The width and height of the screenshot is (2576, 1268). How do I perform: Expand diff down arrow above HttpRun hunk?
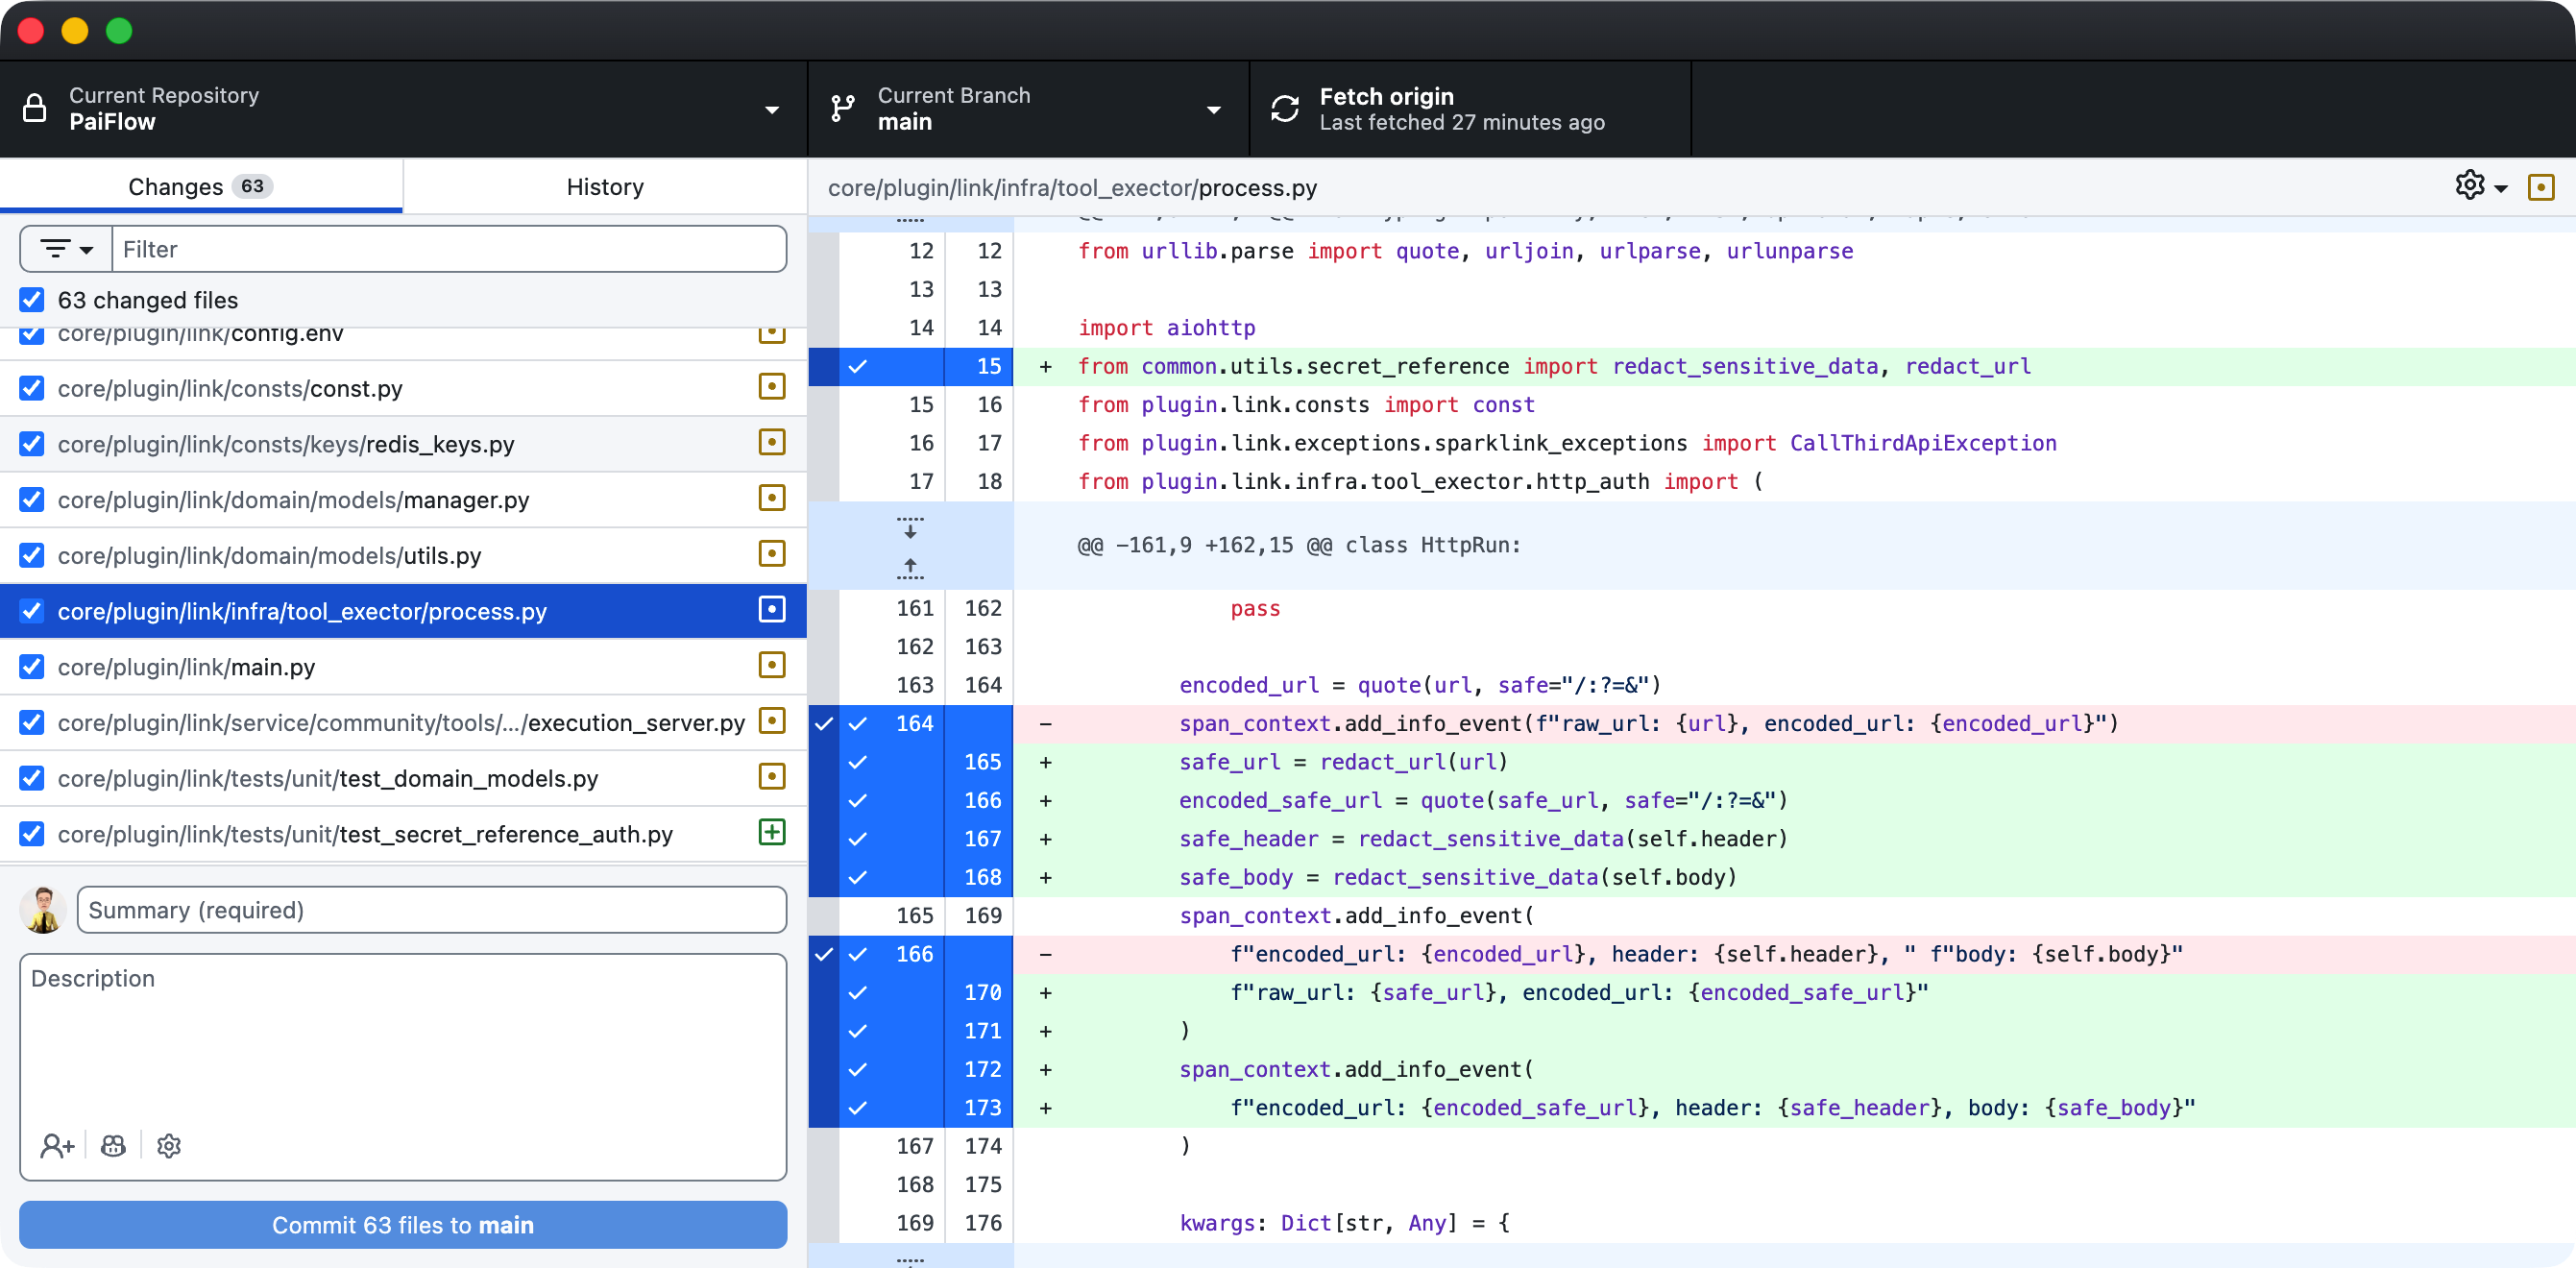910,527
